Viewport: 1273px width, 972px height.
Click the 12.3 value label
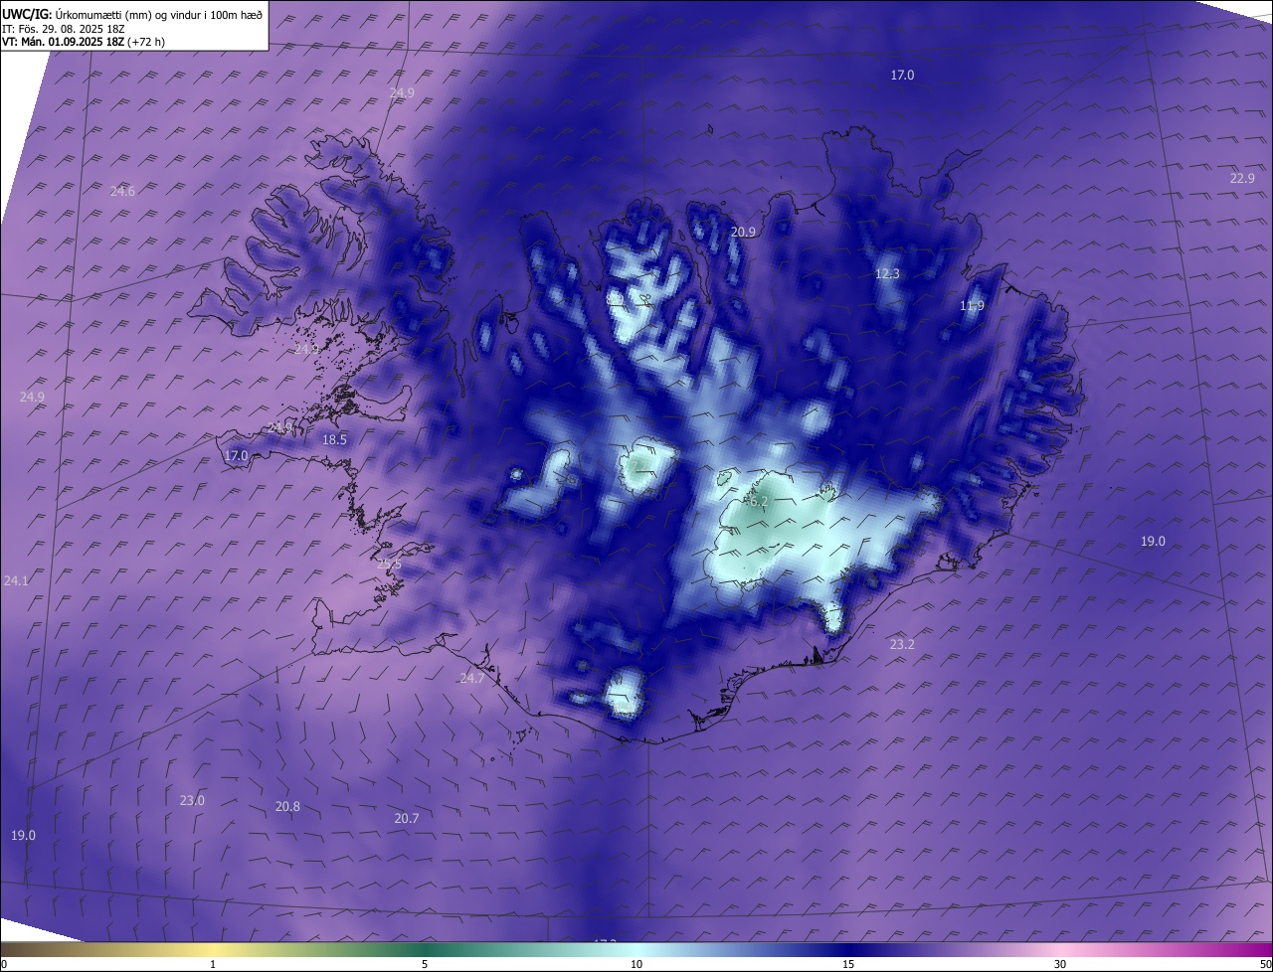coord(887,273)
